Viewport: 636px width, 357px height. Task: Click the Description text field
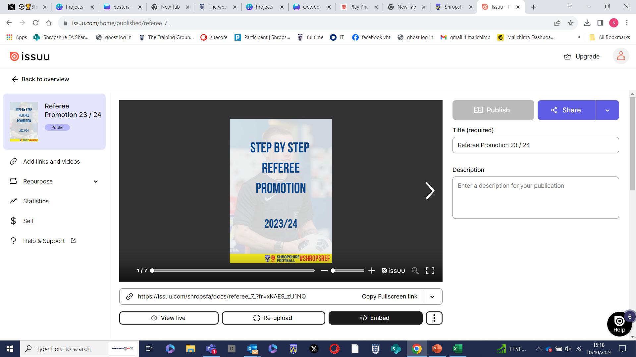pos(535,198)
